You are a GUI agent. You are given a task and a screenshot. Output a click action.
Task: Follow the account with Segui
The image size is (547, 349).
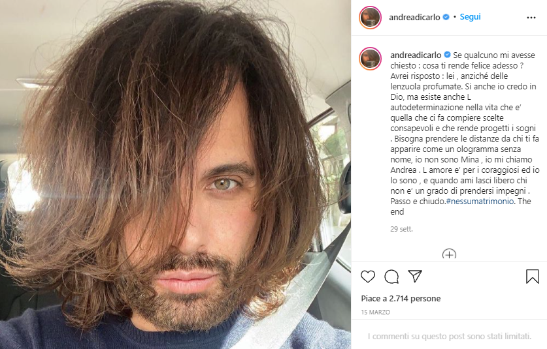470,17
